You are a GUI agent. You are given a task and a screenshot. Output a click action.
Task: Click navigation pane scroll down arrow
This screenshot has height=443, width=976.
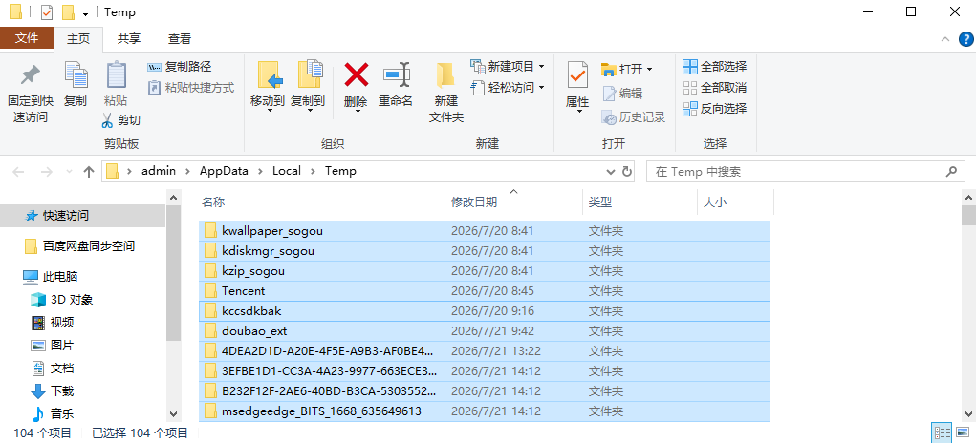click(x=174, y=413)
